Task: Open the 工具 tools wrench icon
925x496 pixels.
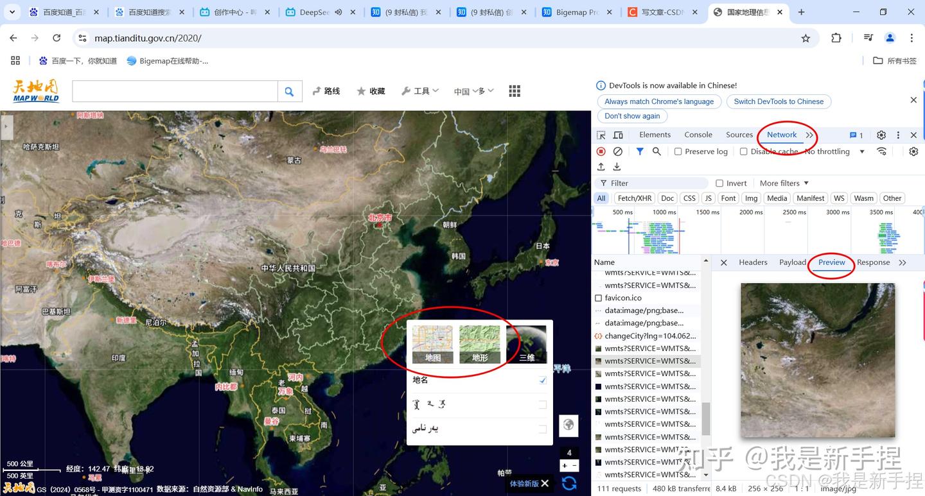Action: click(x=407, y=90)
